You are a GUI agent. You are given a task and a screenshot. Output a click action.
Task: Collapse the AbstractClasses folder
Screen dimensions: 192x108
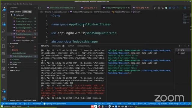19,53
